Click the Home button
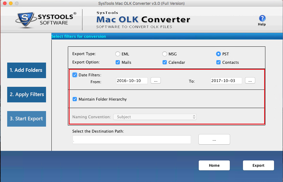 pyautogui.click(x=214, y=165)
